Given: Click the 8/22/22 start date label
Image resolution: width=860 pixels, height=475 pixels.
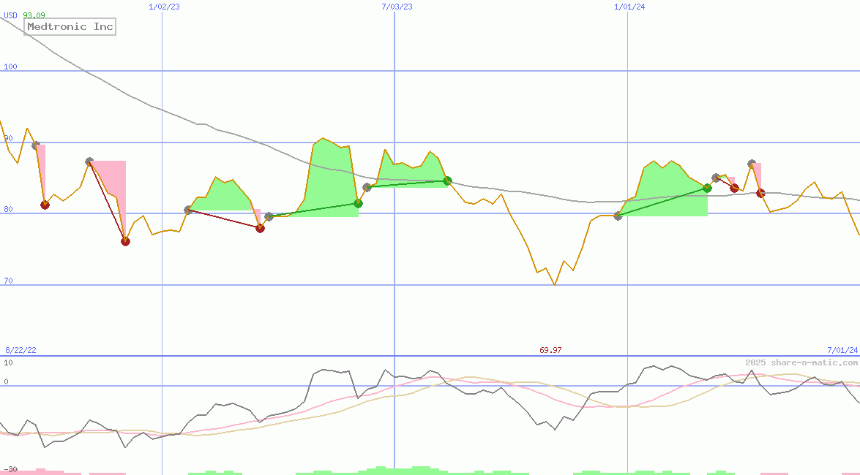Looking at the screenshot, I should click(20, 350).
